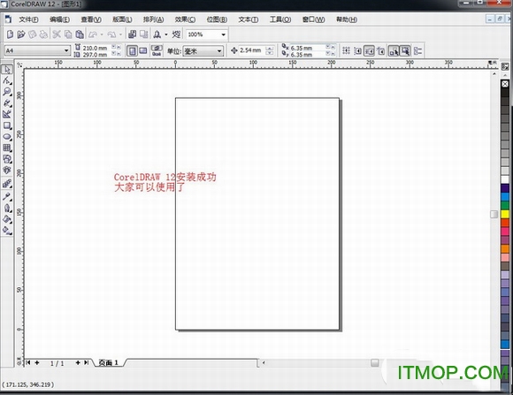Click the Export icon

(143, 34)
